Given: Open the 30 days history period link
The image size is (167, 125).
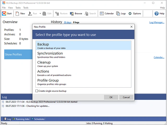Looking at the screenshot, I should click(67, 22).
